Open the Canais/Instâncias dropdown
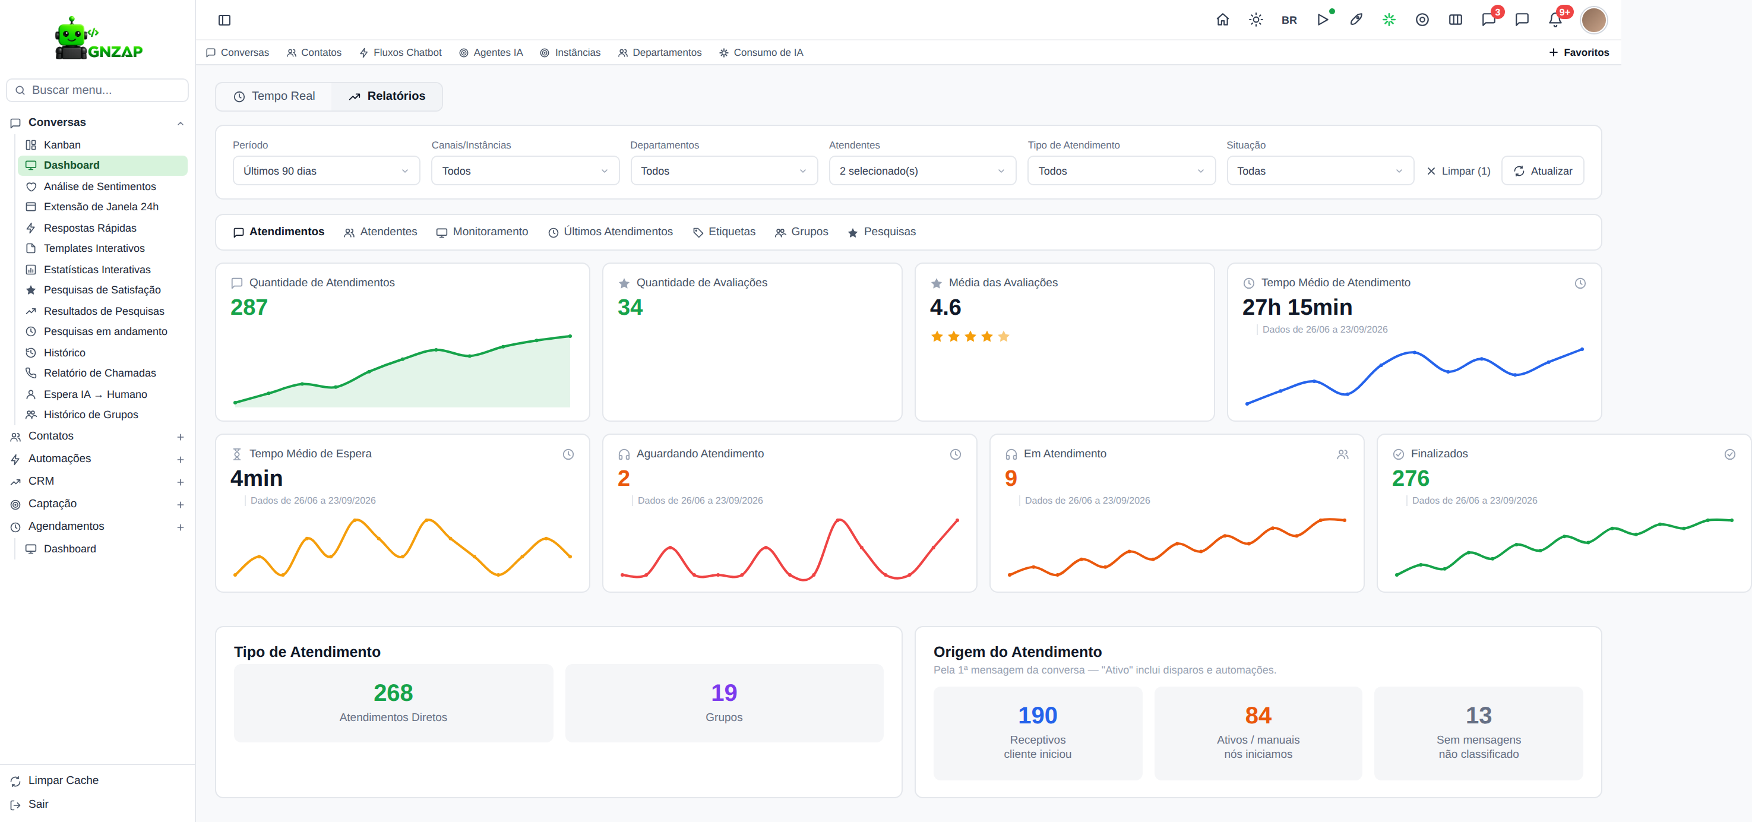Viewport: 1752px width, 822px height. (x=525, y=170)
